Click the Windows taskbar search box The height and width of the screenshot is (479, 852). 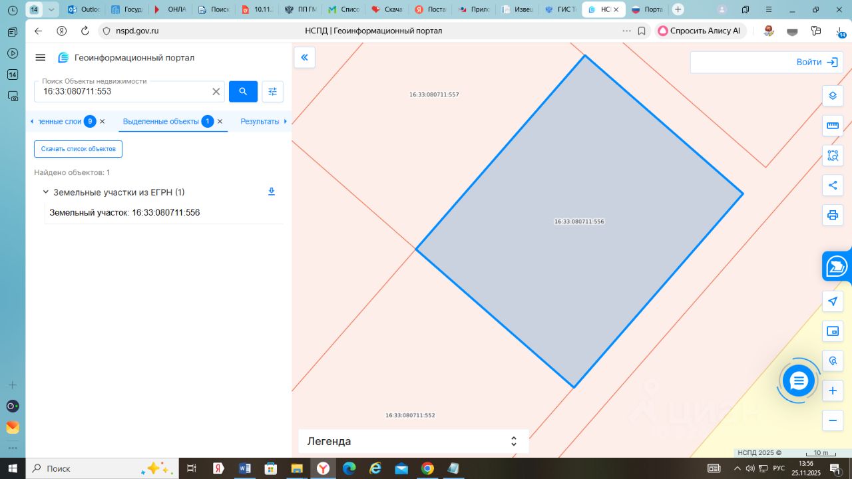(102, 468)
